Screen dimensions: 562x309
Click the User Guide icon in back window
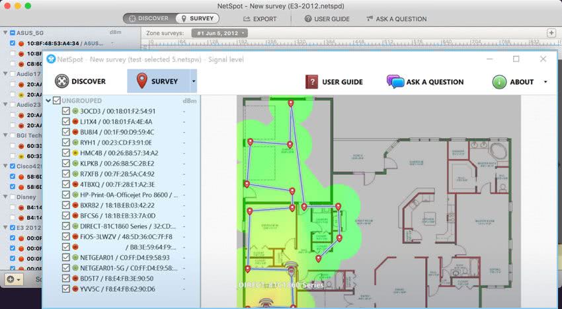pyautogui.click(x=308, y=19)
